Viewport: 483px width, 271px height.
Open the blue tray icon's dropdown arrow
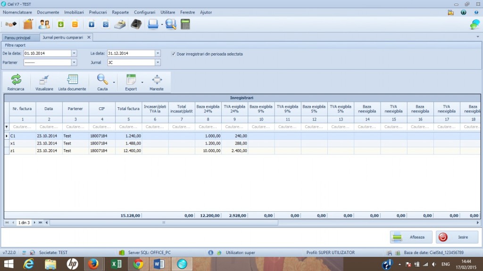(x=162, y=24)
